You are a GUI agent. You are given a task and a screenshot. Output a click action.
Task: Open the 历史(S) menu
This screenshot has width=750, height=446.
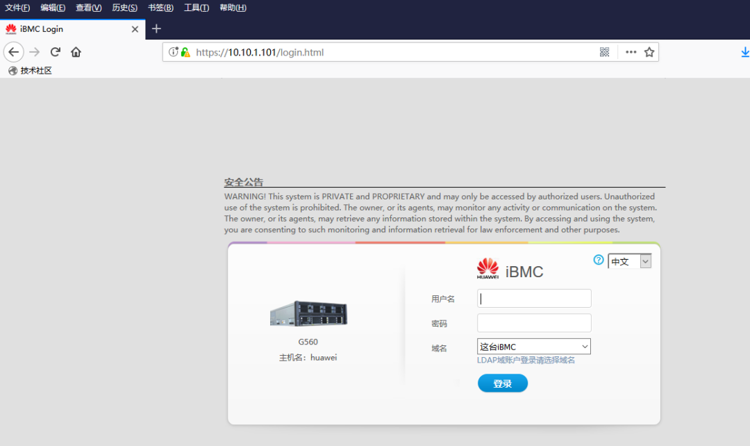(124, 8)
